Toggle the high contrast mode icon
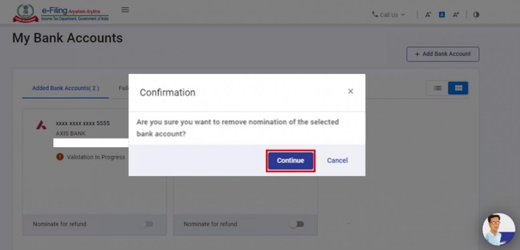The height and width of the screenshot is (250, 520). click(x=476, y=15)
